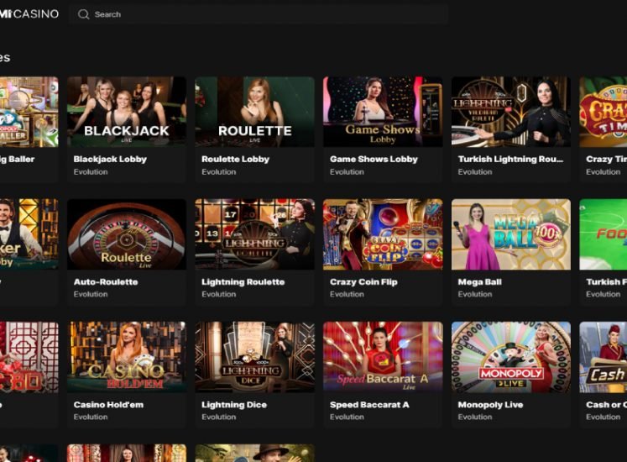Open Auto-Roulette game image
The width and height of the screenshot is (627, 462).
click(127, 234)
